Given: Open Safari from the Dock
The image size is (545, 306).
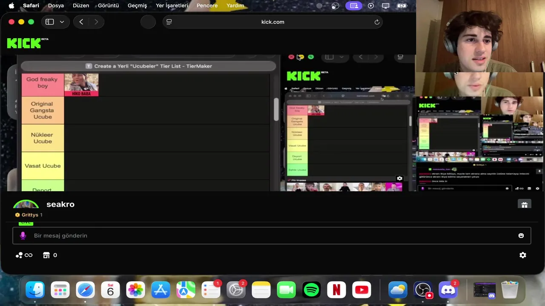Looking at the screenshot, I should coord(85,290).
